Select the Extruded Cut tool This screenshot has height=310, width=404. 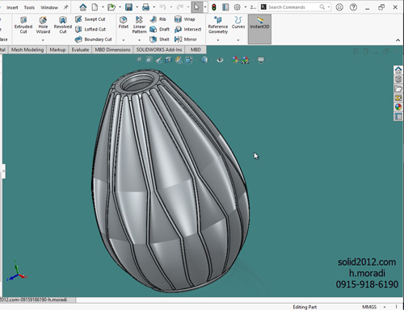click(23, 25)
